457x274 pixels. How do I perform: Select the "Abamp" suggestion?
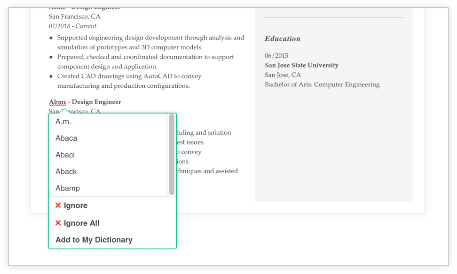coord(68,188)
